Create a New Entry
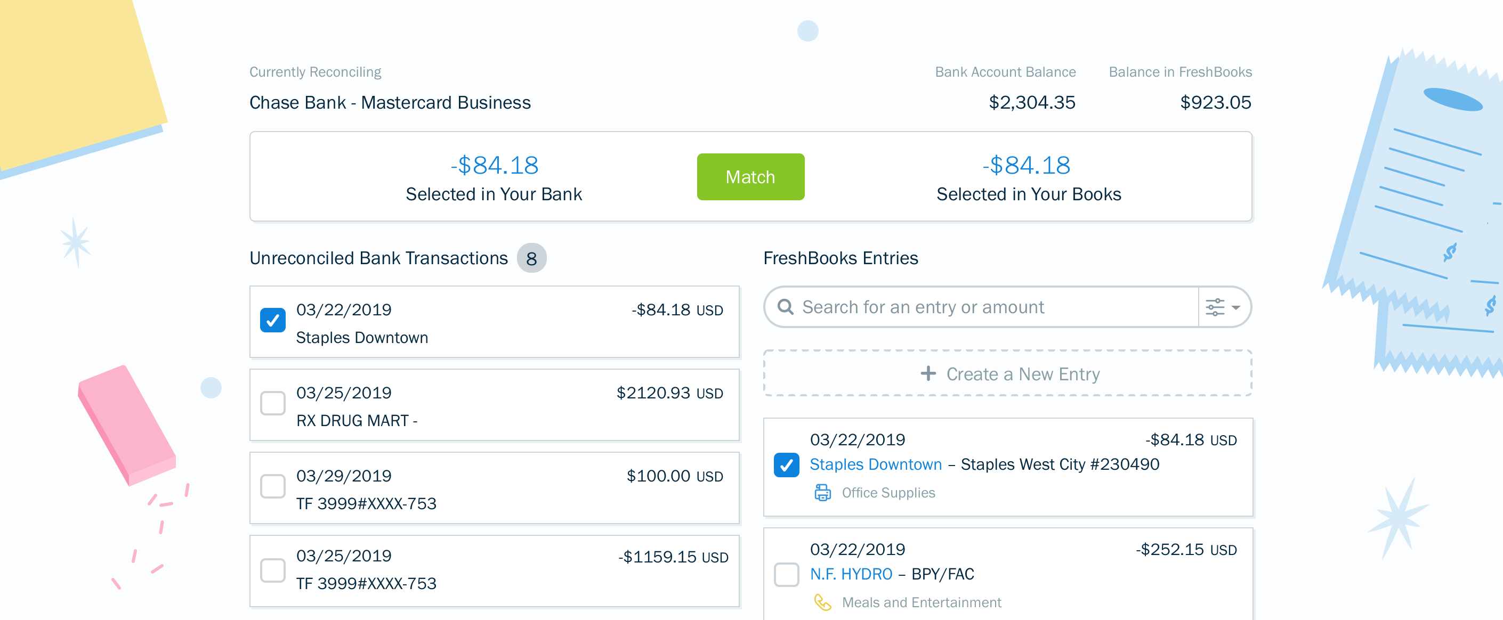Image resolution: width=1503 pixels, height=620 pixels. click(x=1022, y=374)
